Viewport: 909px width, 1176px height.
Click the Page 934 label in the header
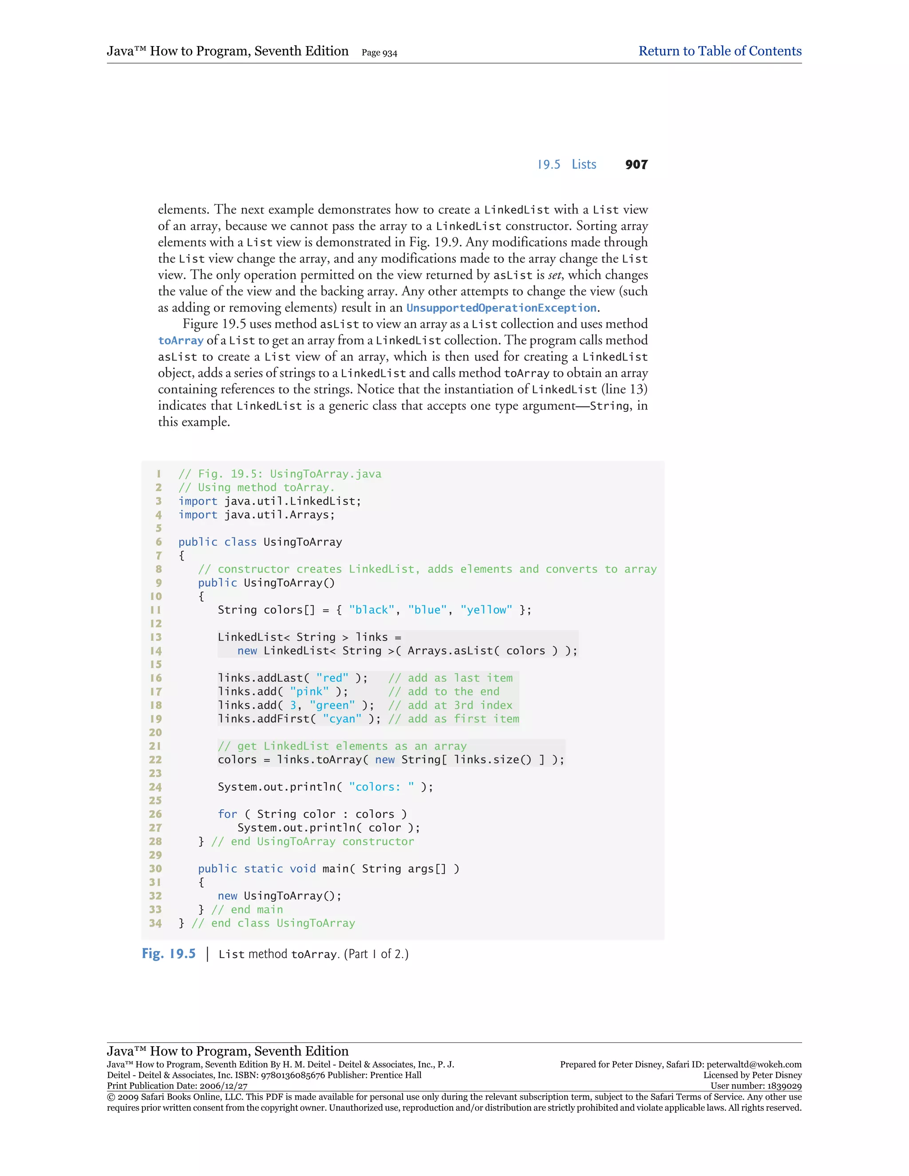click(379, 53)
